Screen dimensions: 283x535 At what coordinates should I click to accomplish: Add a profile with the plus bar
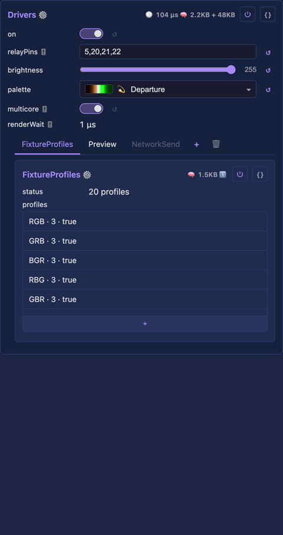[x=145, y=323]
